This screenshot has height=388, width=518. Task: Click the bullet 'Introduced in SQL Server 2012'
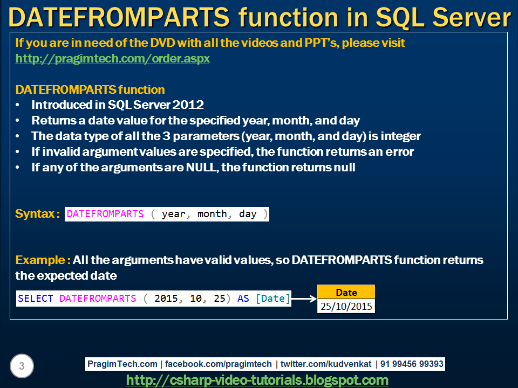(x=117, y=105)
